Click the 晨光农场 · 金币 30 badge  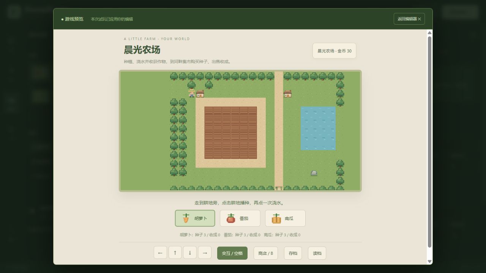coord(335,51)
